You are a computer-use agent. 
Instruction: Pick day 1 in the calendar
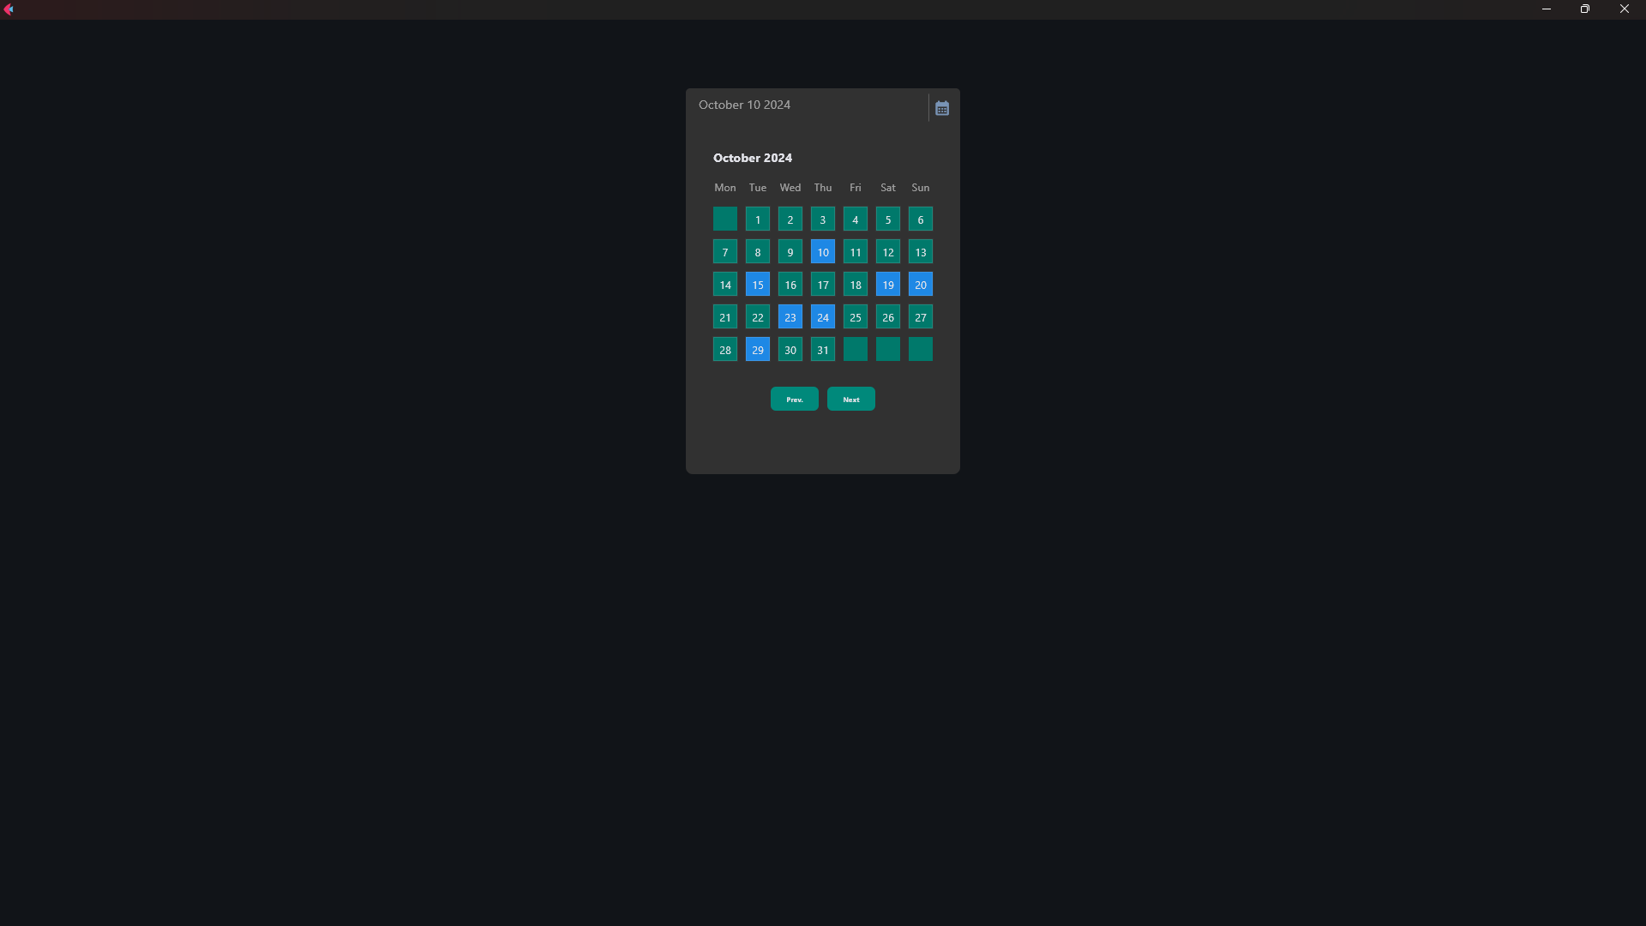pyautogui.click(x=757, y=219)
